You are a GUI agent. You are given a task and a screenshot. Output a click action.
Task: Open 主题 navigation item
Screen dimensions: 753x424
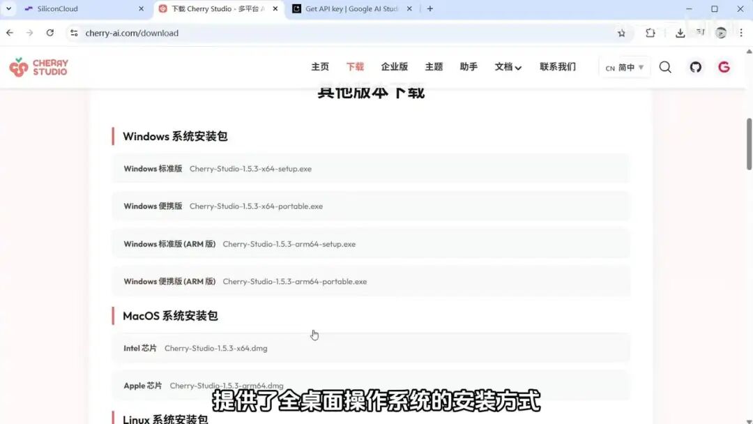pos(434,67)
